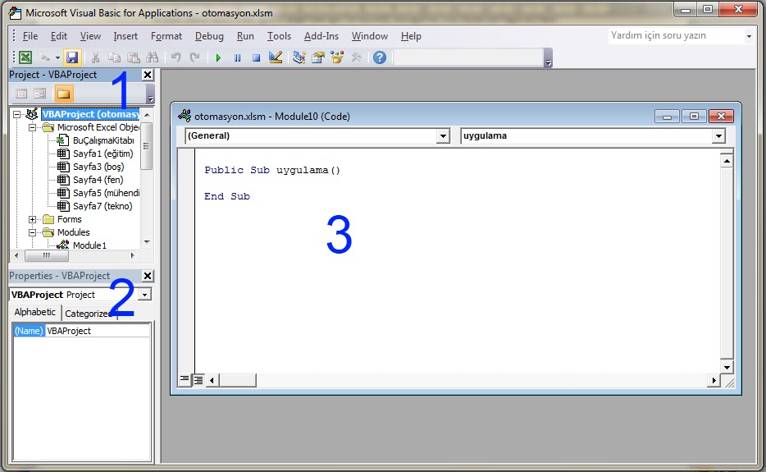This screenshot has height=472, width=766.
Task: Close the Project Explorer panel
Action: point(148,75)
